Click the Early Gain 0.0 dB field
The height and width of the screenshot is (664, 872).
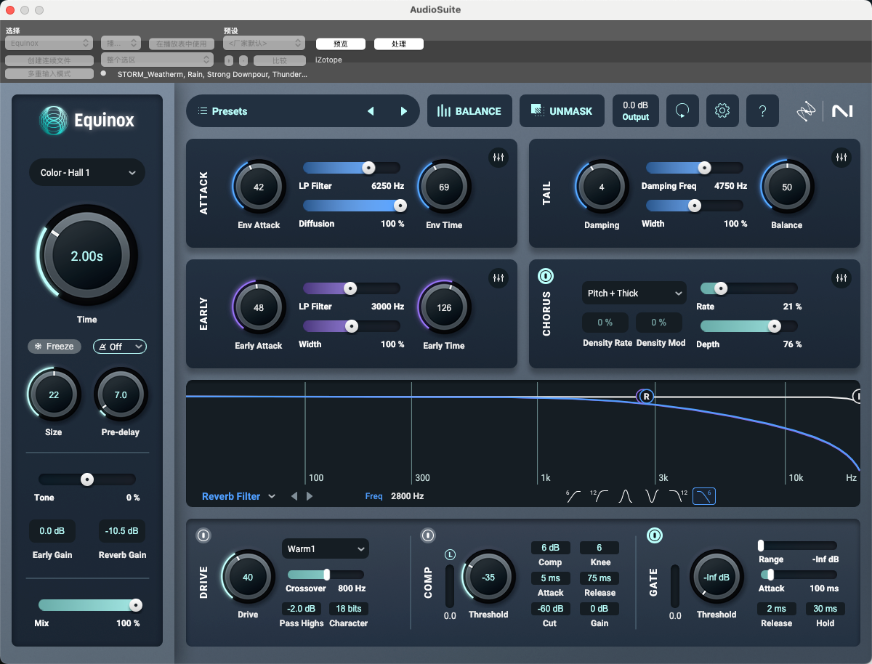pyautogui.click(x=52, y=531)
